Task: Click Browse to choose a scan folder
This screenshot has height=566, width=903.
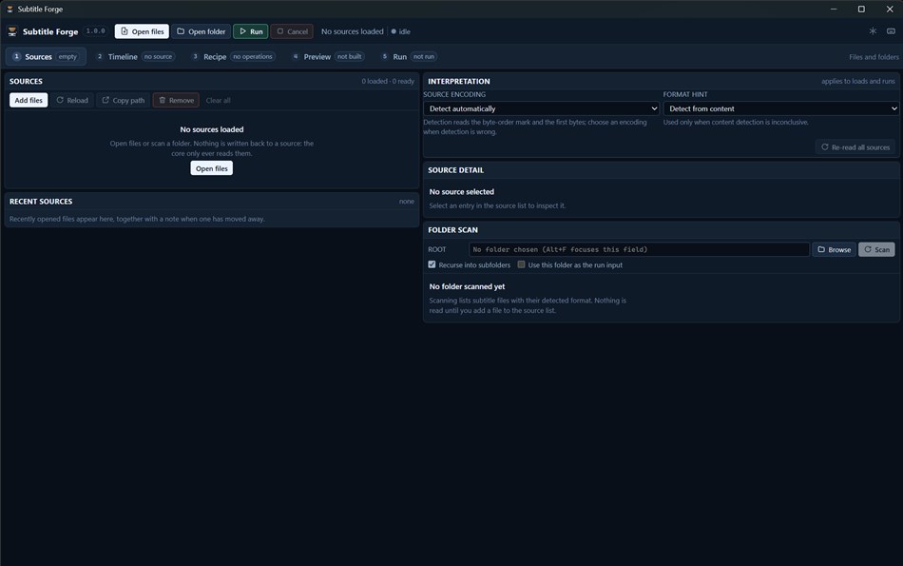Action: pyautogui.click(x=834, y=249)
